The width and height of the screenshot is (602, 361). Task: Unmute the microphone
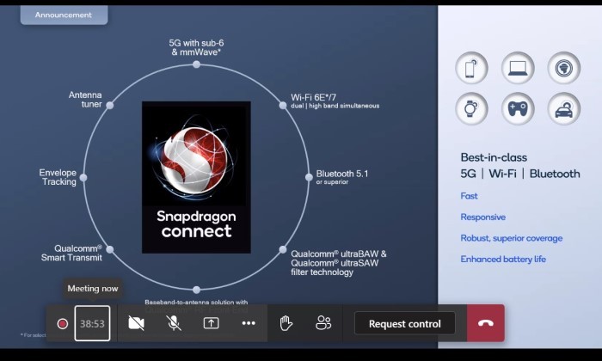[x=174, y=323]
